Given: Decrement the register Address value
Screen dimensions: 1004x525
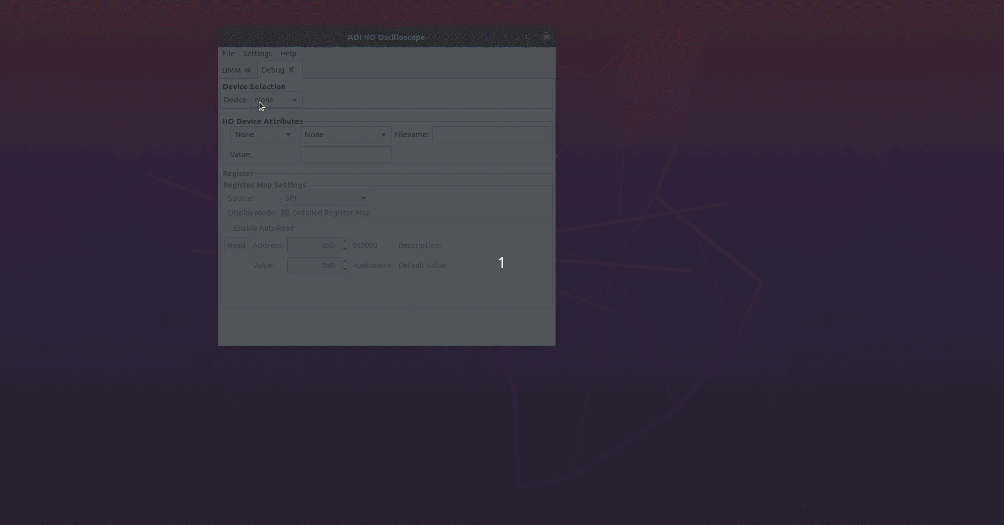Looking at the screenshot, I should coord(345,249).
